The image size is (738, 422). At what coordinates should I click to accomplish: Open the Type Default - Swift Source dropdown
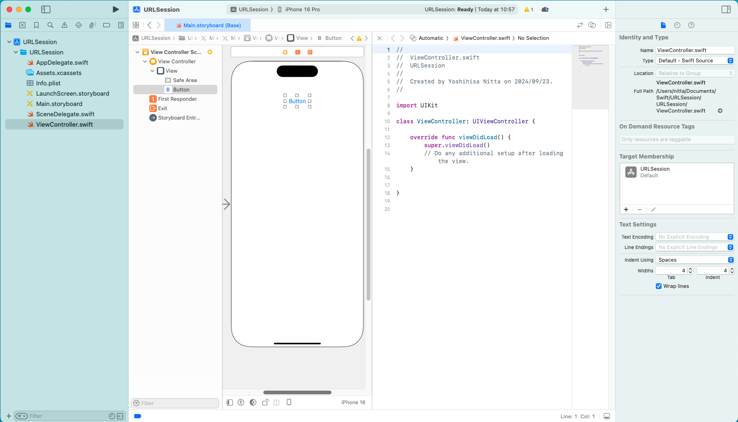695,60
